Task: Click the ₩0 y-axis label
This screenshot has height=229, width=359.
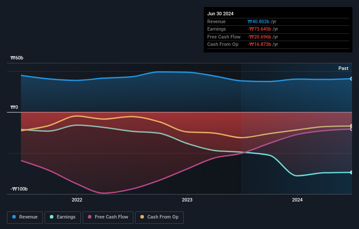Action: click(x=14, y=108)
